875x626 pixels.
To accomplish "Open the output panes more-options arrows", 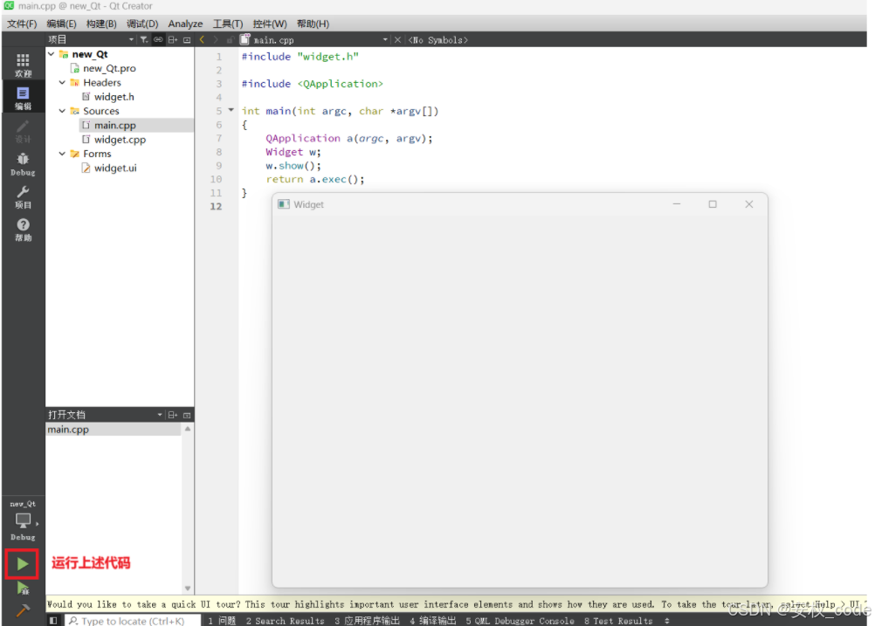I will pyautogui.click(x=667, y=621).
